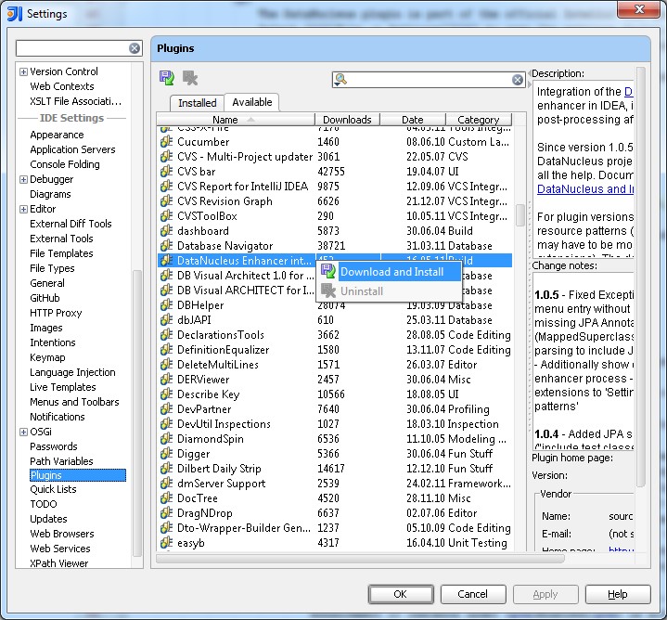Click the plugin list horizontal scrollbar

tap(360, 559)
